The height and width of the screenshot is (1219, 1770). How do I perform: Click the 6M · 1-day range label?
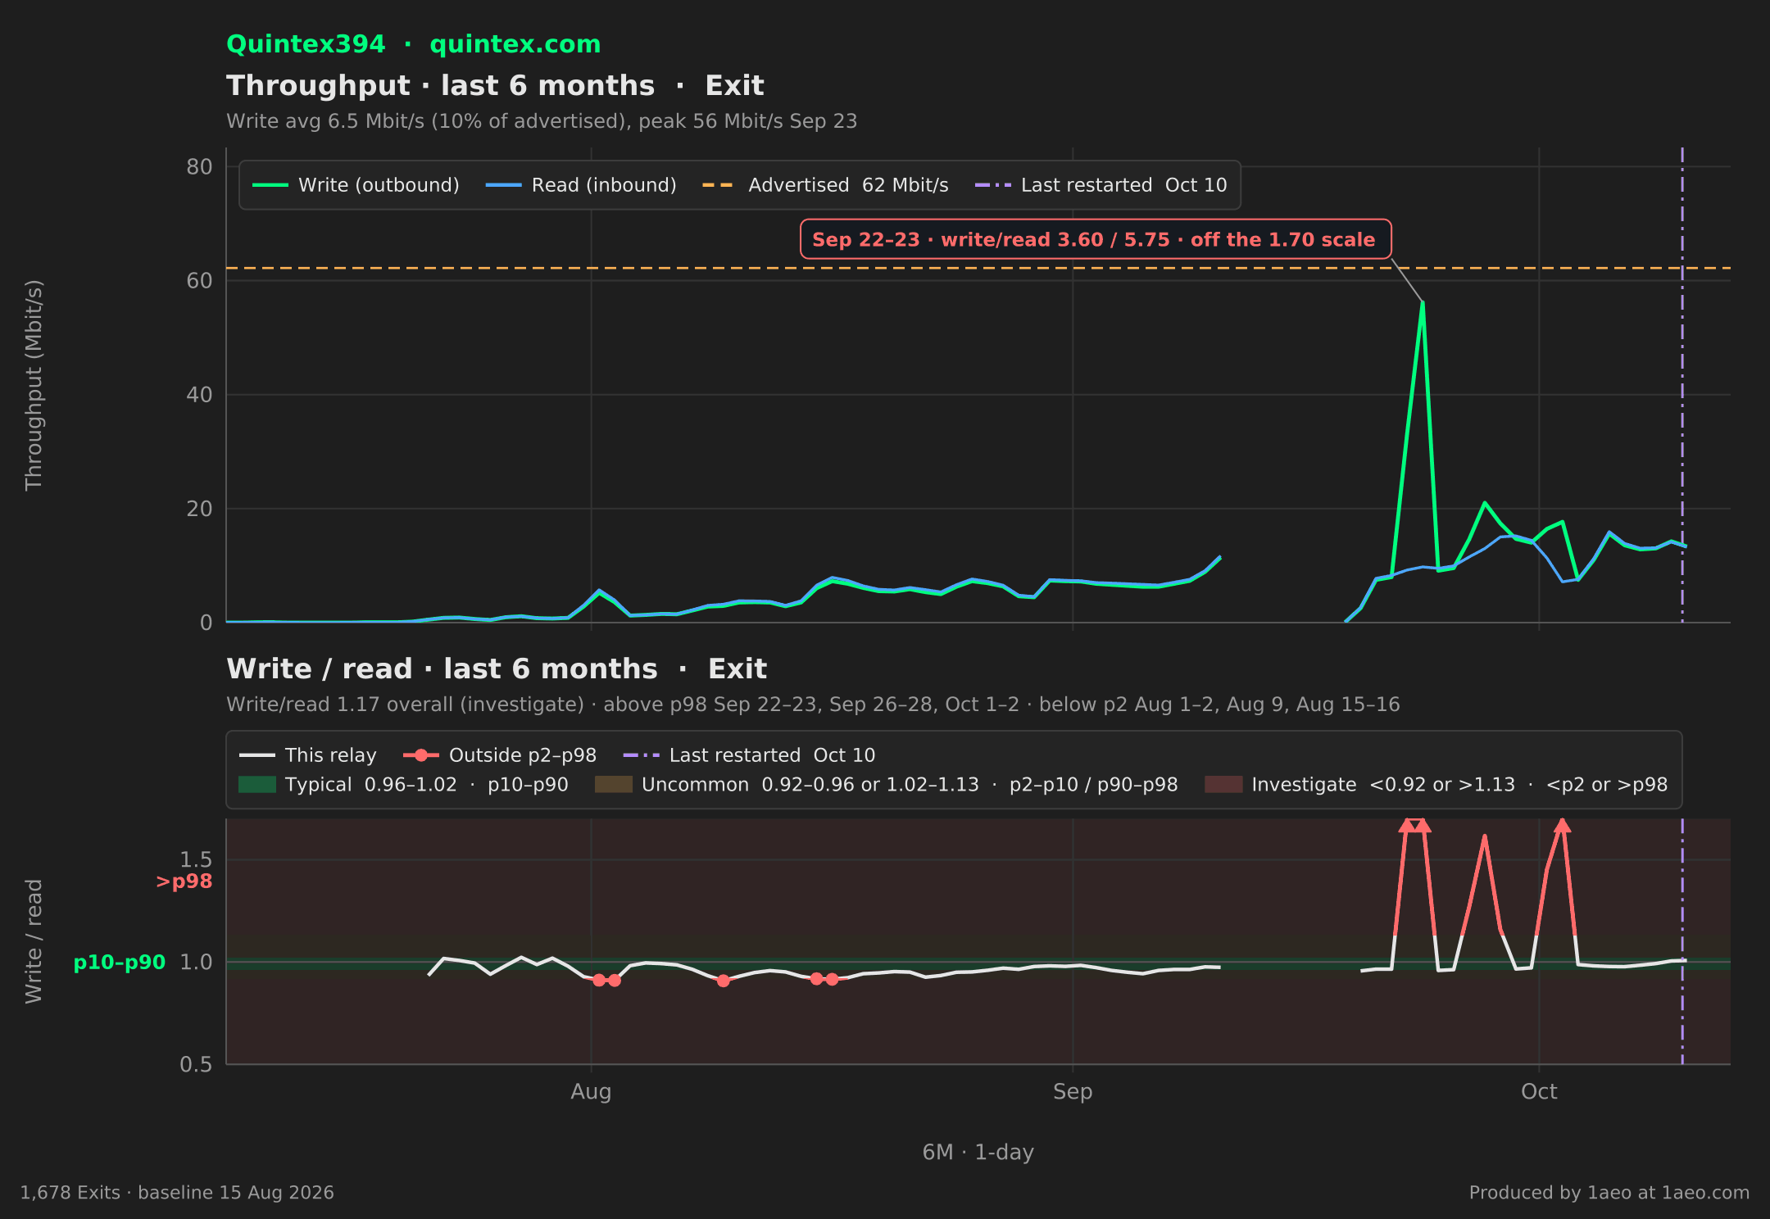click(x=978, y=1152)
